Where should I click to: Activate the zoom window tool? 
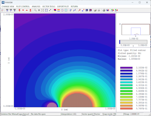click(35, 10)
